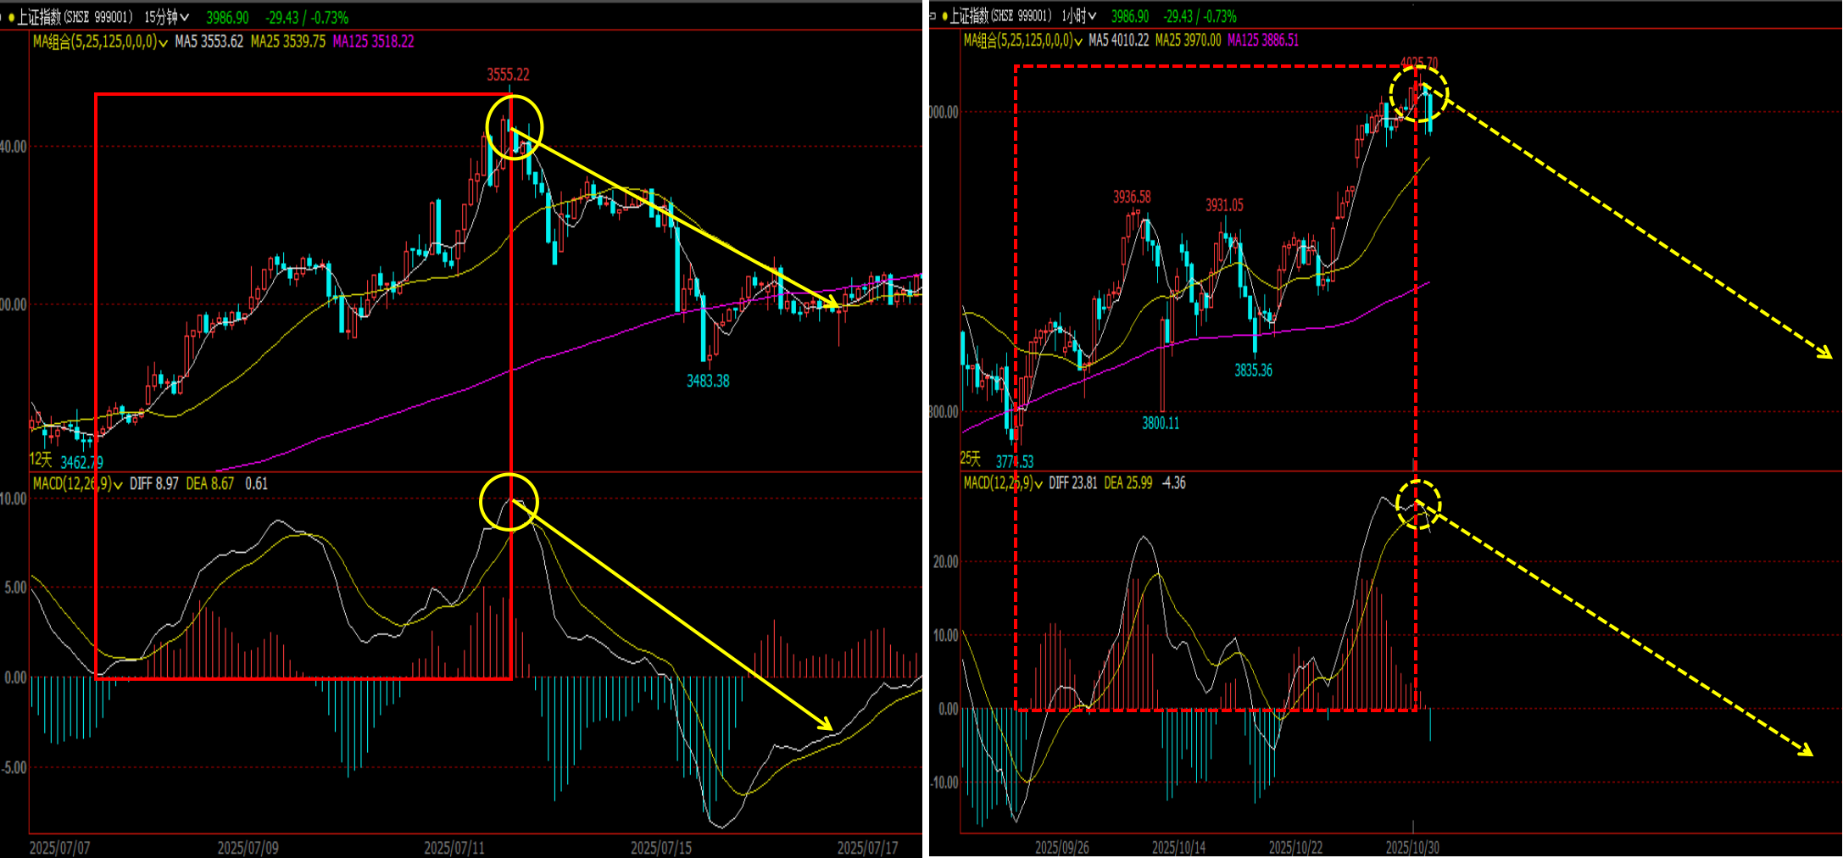Click the MA5 4010.22 value
1843x858 pixels.
1119,41
